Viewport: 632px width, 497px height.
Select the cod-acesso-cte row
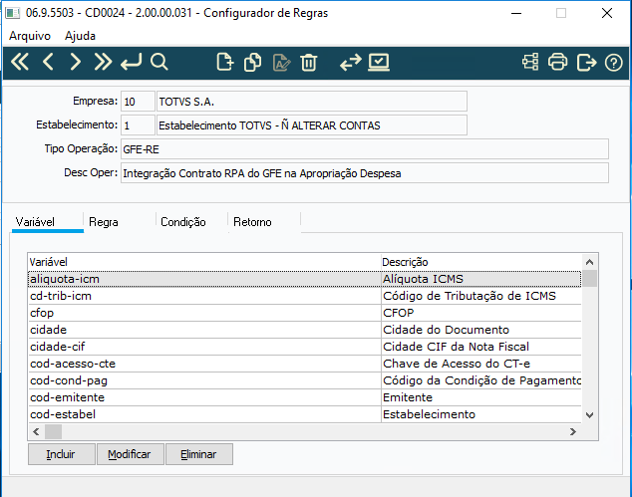coord(304,364)
